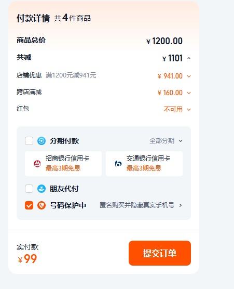Uncheck the 号码保护中 number protection checkbox
Screen dimensions: 234x289
point(29,205)
